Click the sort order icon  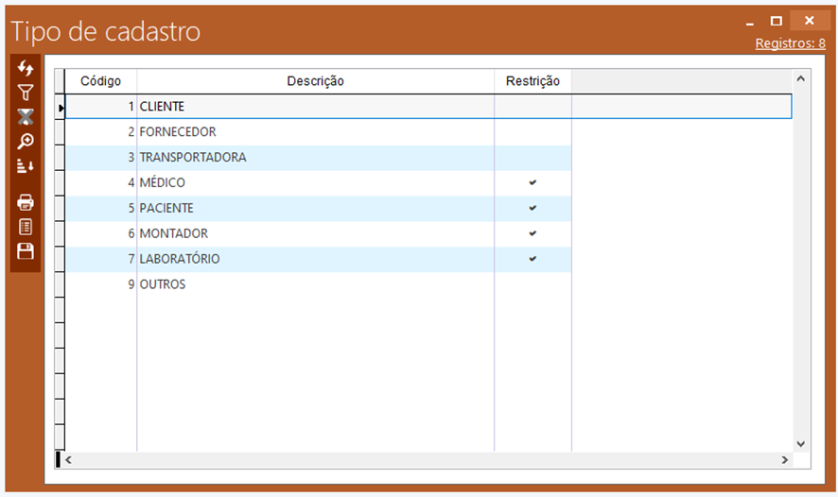(x=26, y=165)
